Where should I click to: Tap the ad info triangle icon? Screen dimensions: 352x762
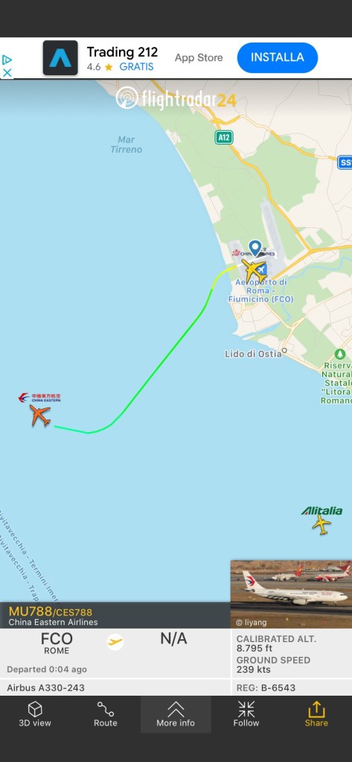[7, 60]
